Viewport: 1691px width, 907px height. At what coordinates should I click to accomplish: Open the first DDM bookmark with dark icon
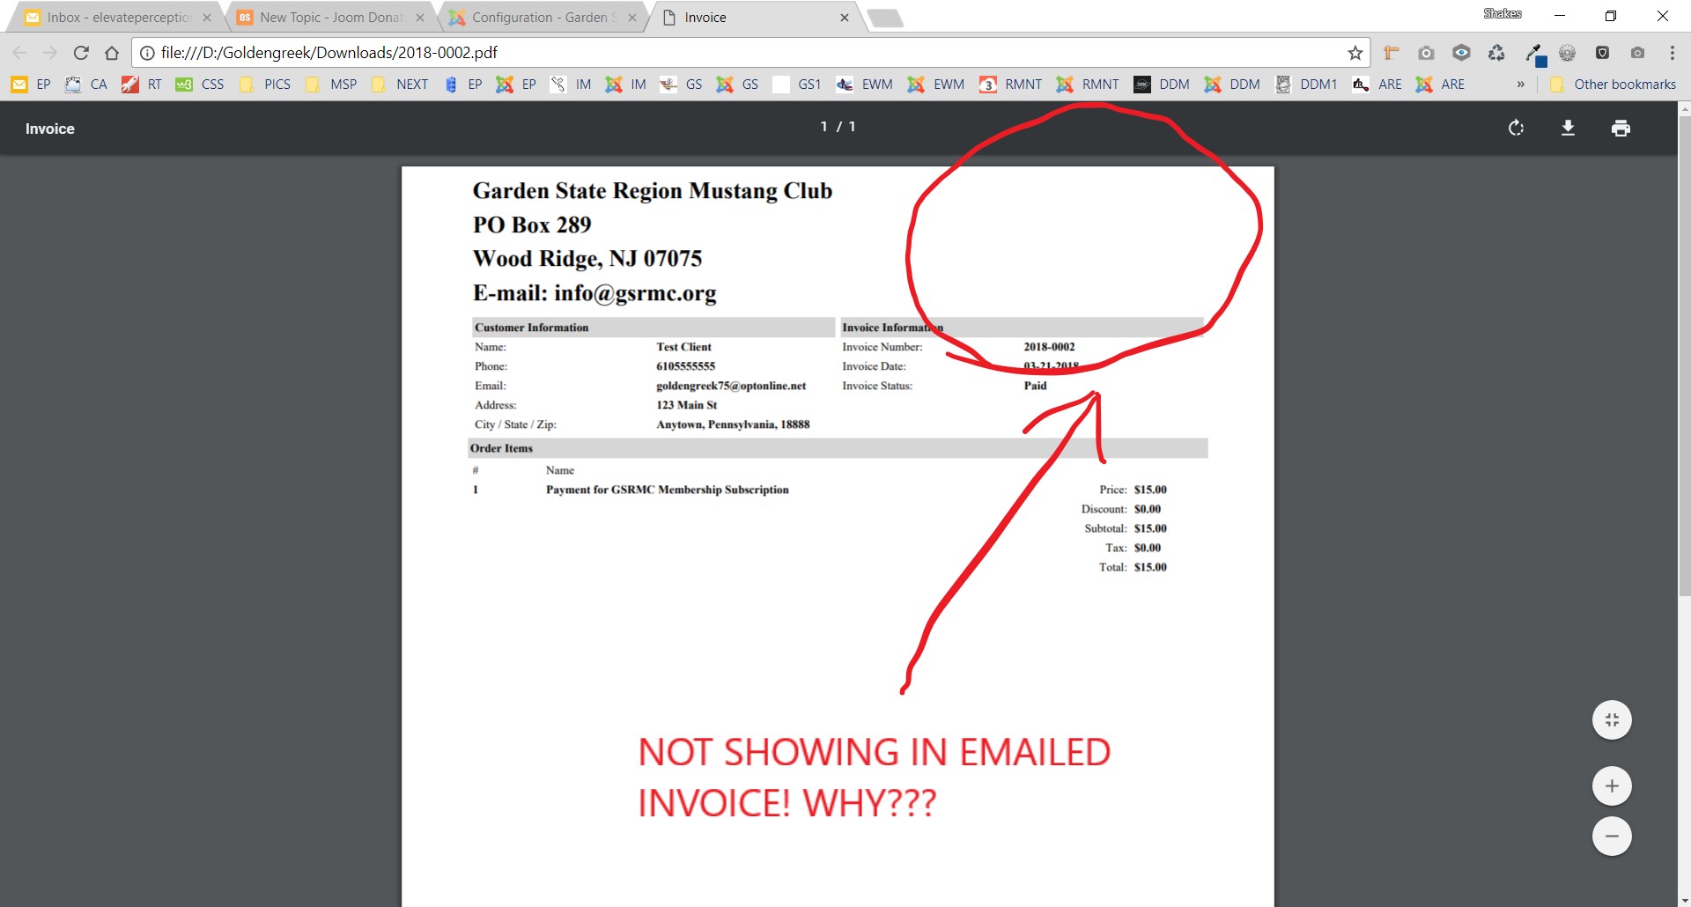1162,85
